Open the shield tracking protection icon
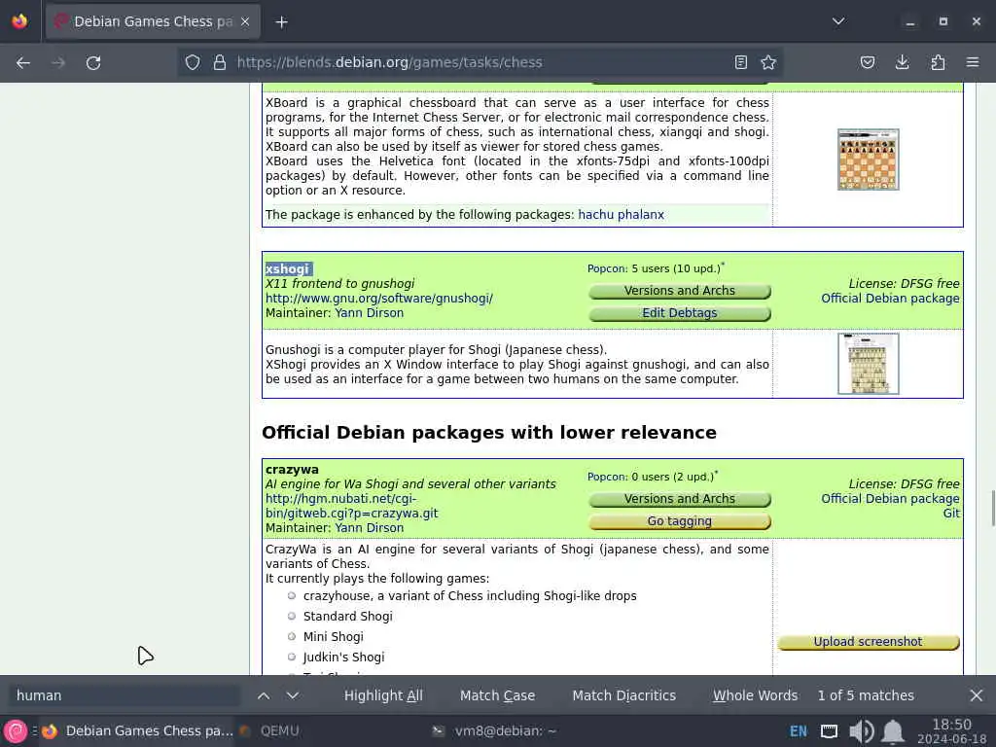The width and height of the screenshot is (996, 747). coord(193,62)
